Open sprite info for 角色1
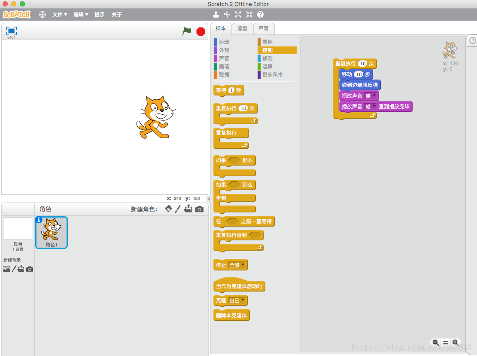Screen dimensions: 477x356 click(39, 220)
